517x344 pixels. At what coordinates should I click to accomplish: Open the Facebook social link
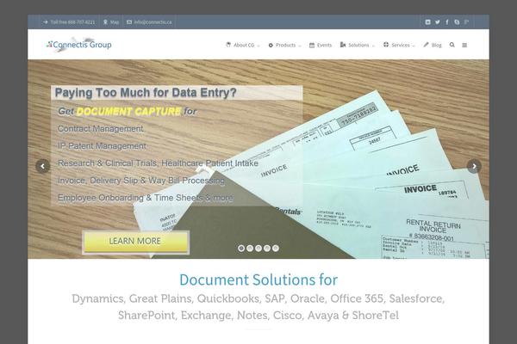tap(447, 22)
